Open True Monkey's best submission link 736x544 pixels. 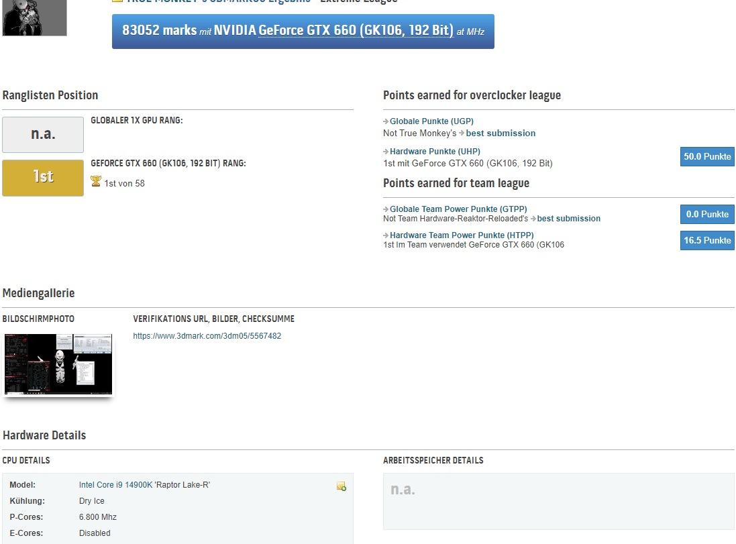501,133
